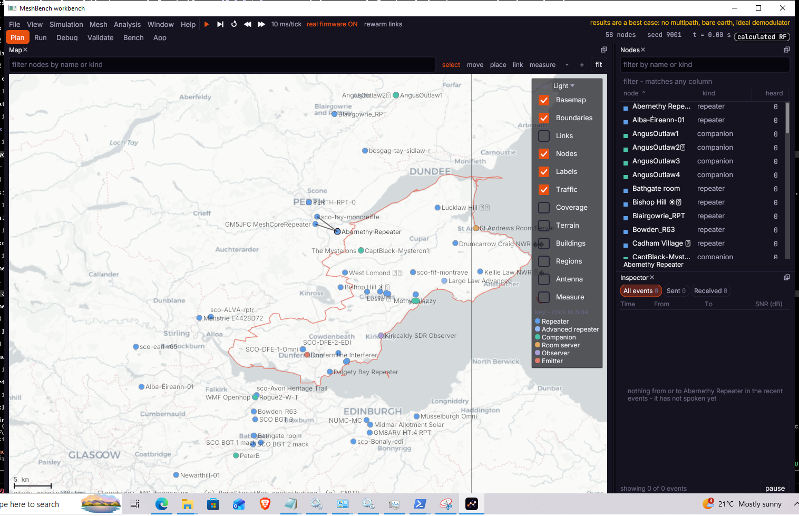
Task: Pop out the Map panel
Action: tap(604, 50)
